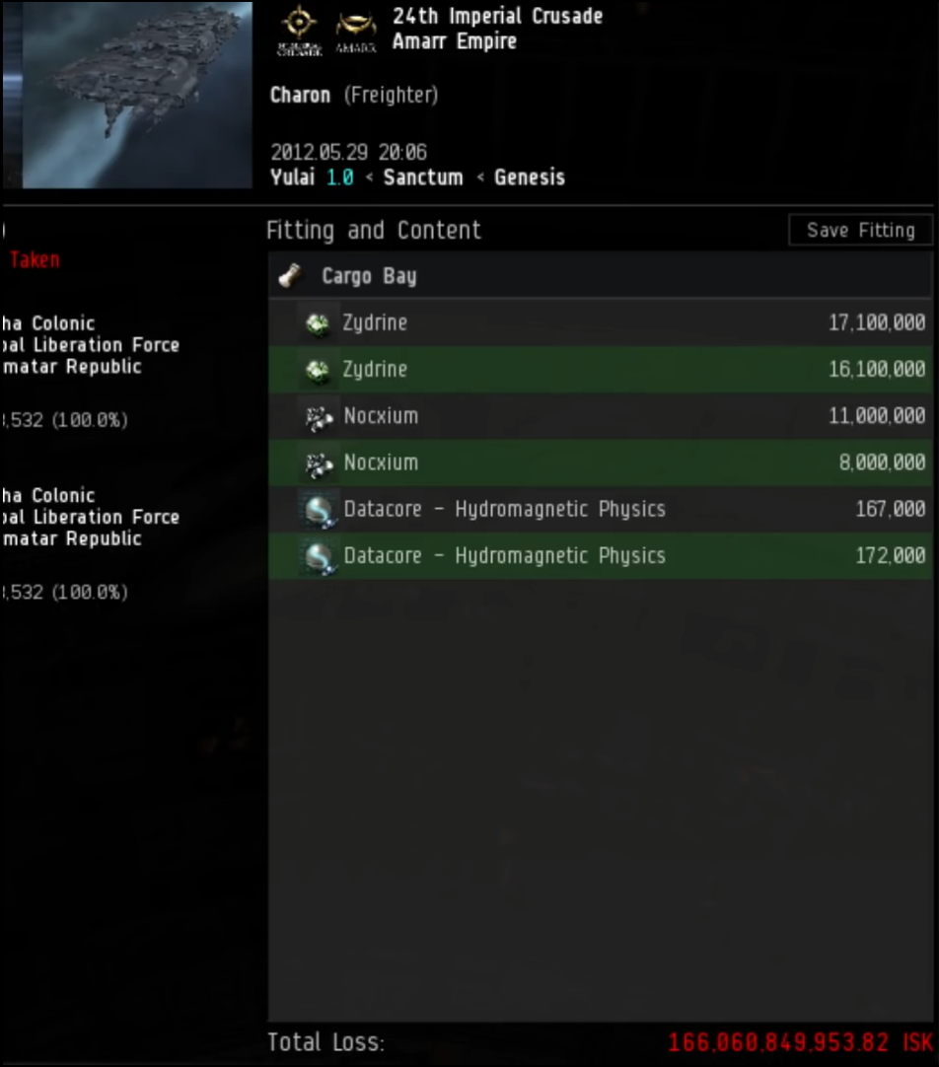Open the Sanctum constellation link

click(422, 177)
